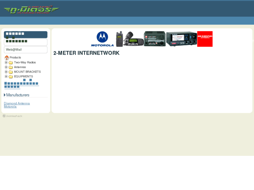Click the blue underlined link below EQUIPMENTS
This screenshot has width=254, height=190.
click(x=22, y=84)
